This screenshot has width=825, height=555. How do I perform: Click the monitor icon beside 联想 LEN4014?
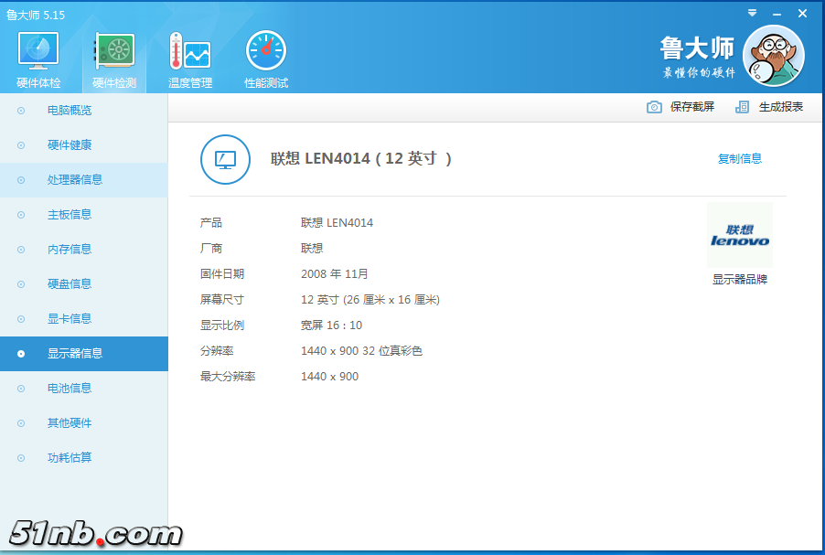coord(225,159)
